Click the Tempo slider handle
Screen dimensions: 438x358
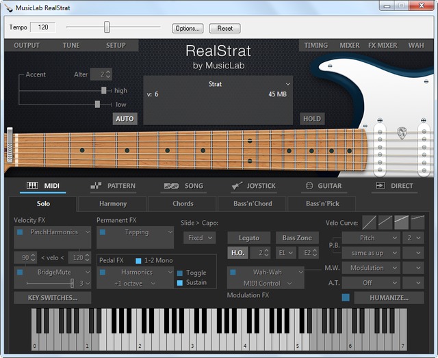tap(107, 27)
